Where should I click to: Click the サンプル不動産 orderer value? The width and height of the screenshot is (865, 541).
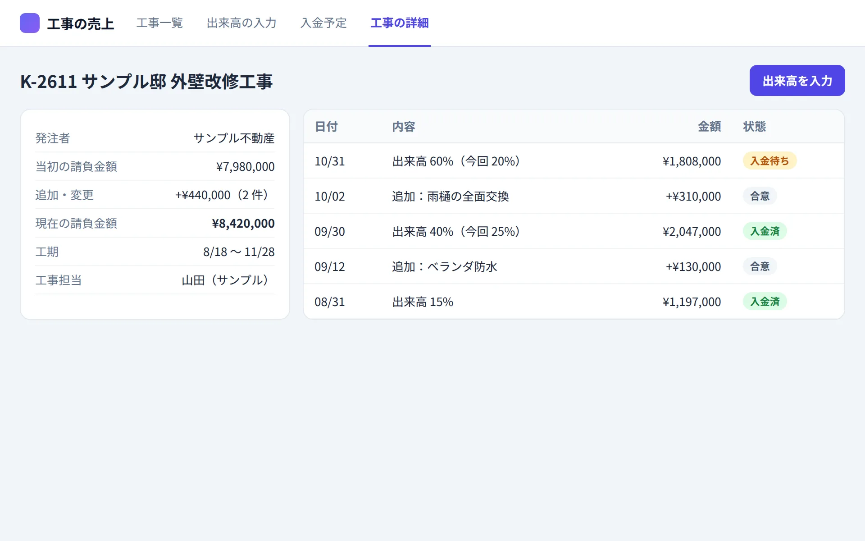coord(234,138)
